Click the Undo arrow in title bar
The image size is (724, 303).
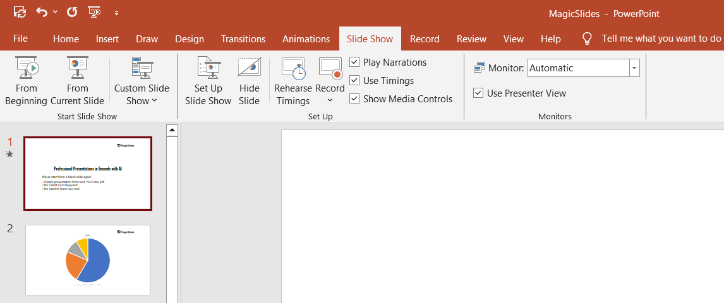(42, 12)
